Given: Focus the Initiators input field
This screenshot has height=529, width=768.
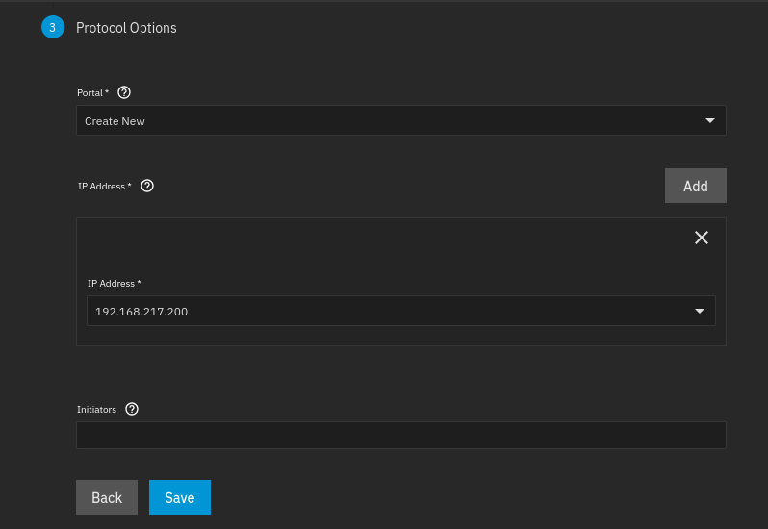Looking at the screenshot, I should tap(400, 435).
